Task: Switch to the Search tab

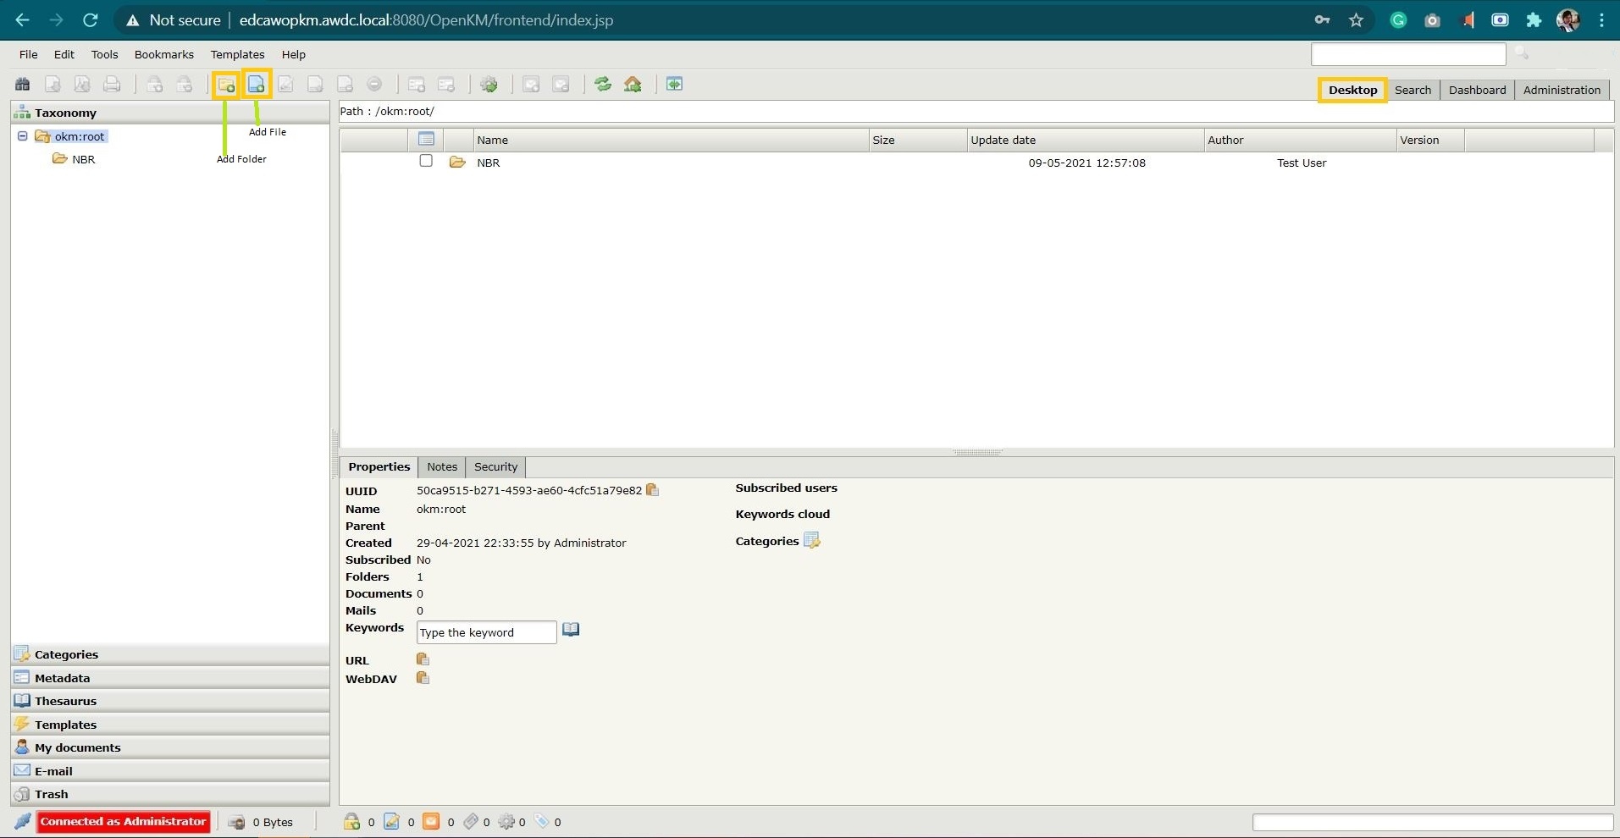Action: click(1413, 90)
